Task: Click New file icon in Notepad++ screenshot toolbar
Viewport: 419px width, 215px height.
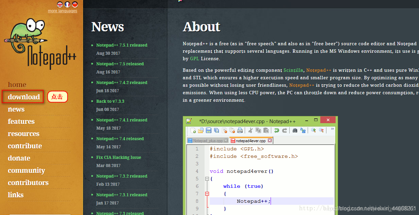Action: [193, 130]
